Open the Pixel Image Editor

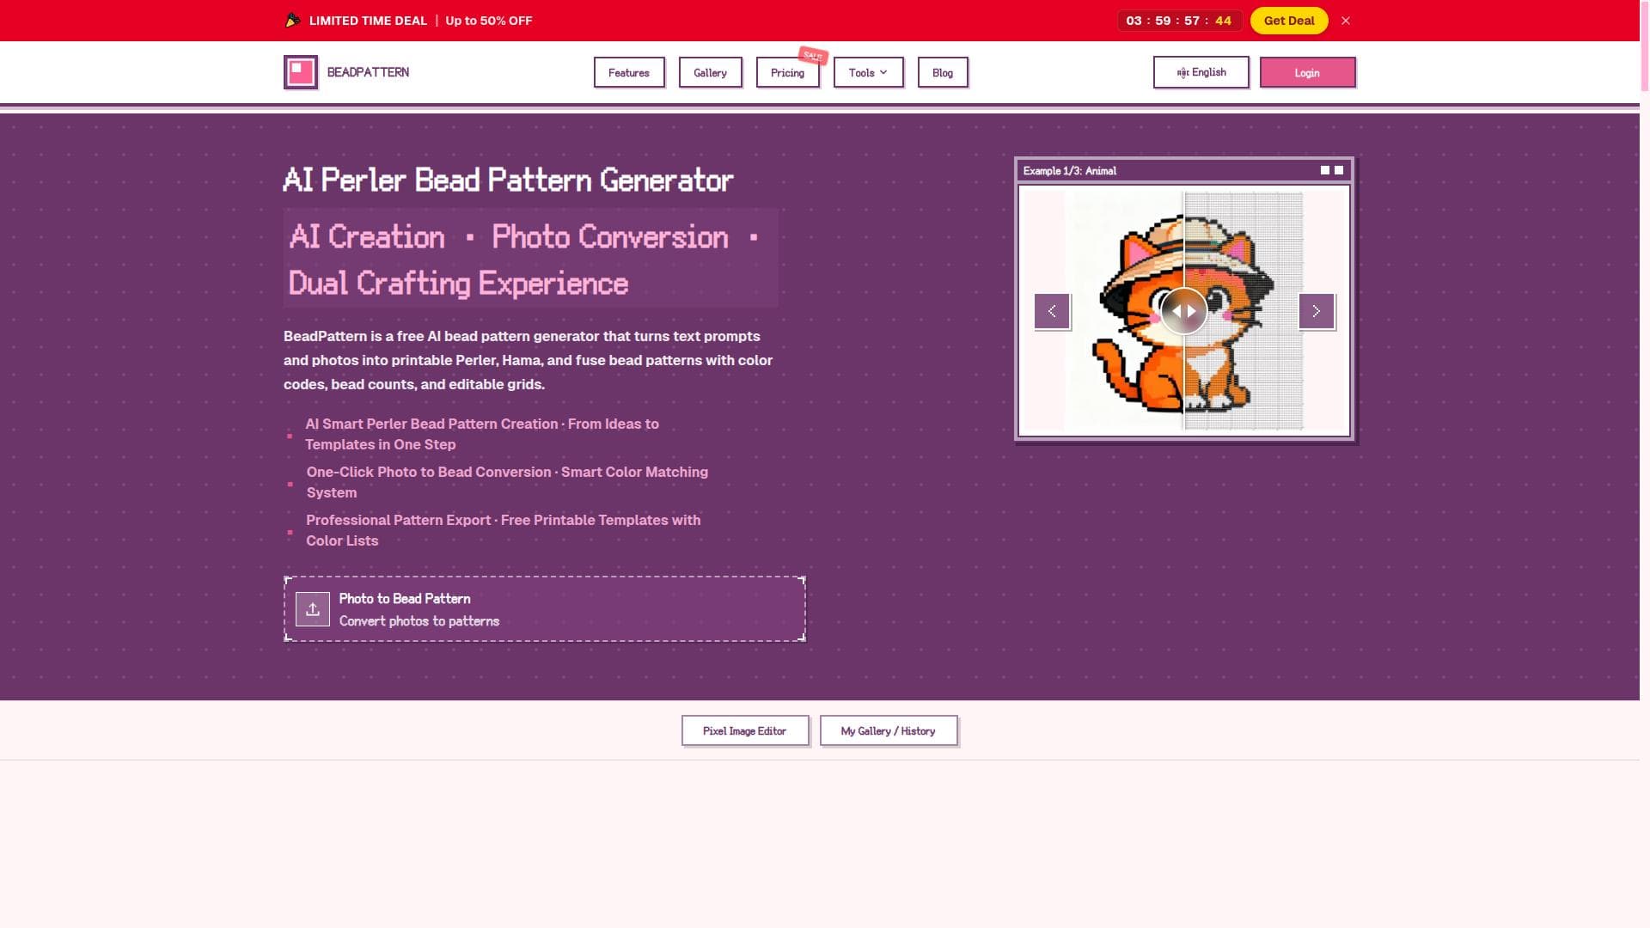[x=745, y=730]
